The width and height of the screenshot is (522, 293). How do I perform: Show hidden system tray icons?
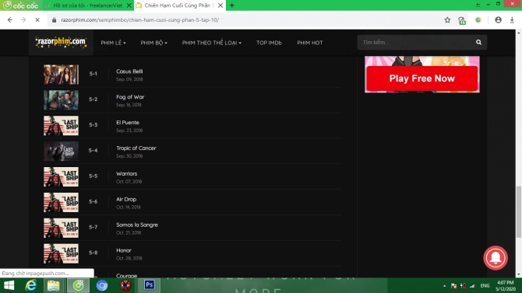click(444, 286)
